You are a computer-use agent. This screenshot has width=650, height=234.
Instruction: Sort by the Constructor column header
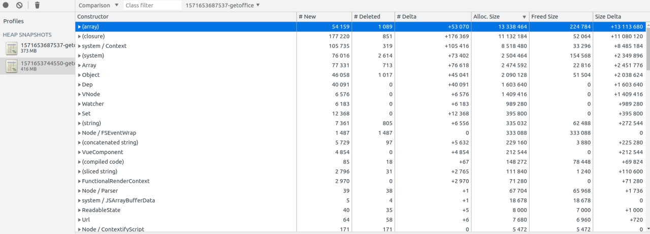(x=186, y=16)
